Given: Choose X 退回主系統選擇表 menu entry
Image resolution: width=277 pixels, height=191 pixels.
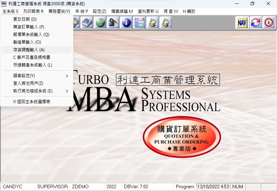Looking at the screenshot, I should coord(37,102).
